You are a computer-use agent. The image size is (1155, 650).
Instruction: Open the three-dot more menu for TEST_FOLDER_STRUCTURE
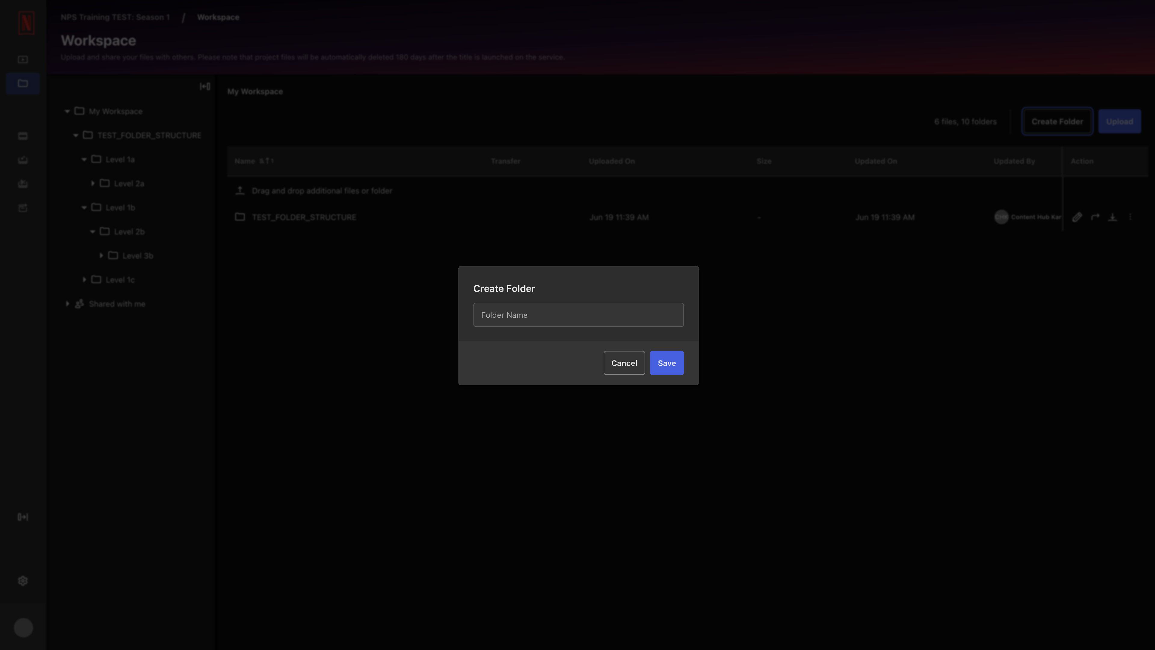[1130, 217]
